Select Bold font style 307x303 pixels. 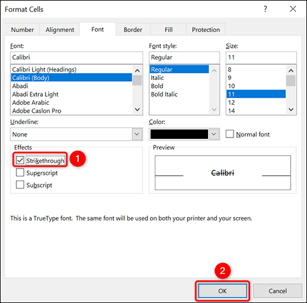[x=179, y=86]
